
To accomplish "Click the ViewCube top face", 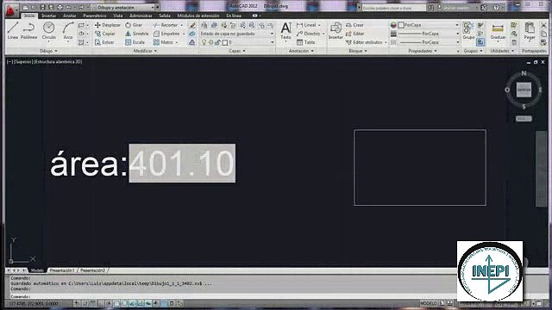I will [x=524, y=90].
